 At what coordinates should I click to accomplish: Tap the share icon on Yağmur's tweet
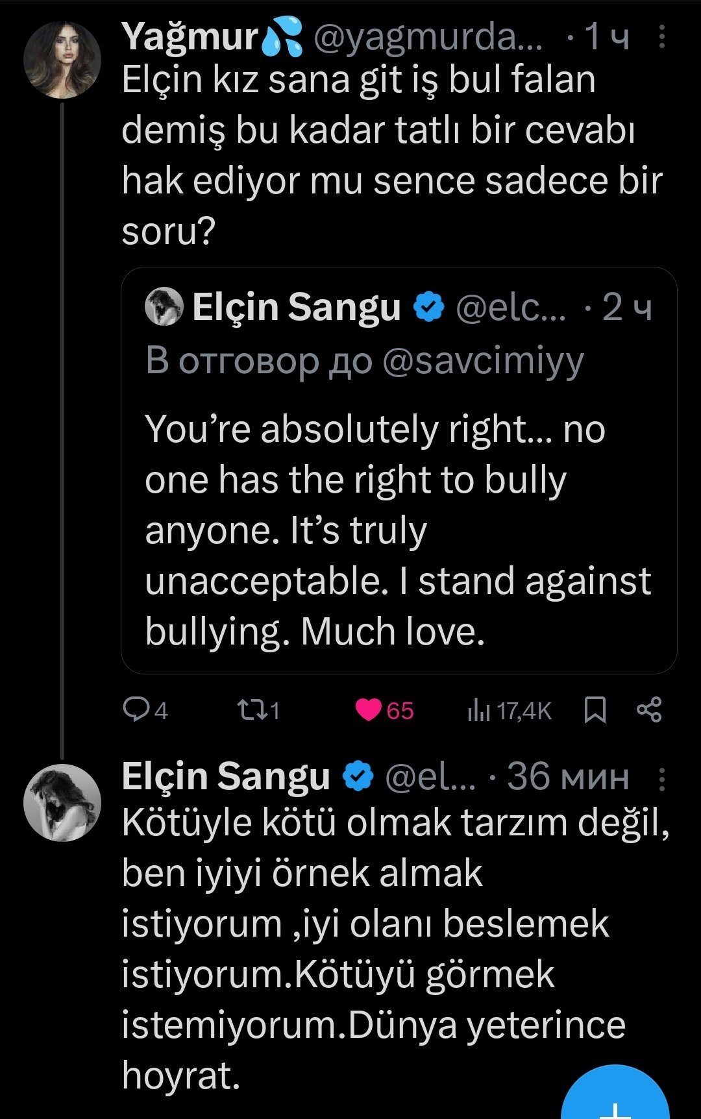click(x=649, y=710)
